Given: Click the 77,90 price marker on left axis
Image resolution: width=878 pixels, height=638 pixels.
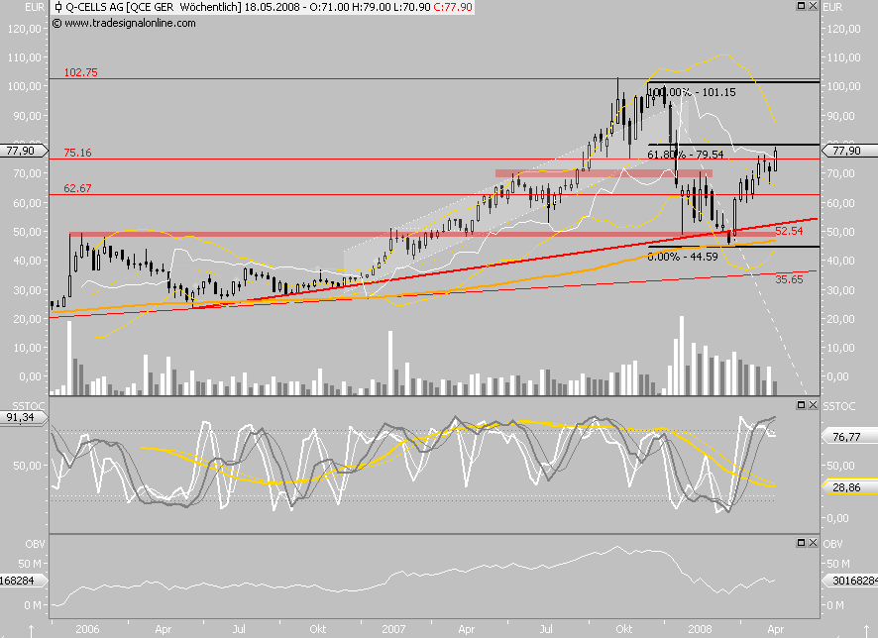Looking at the screenshot, I should click(x=22, y=151).
